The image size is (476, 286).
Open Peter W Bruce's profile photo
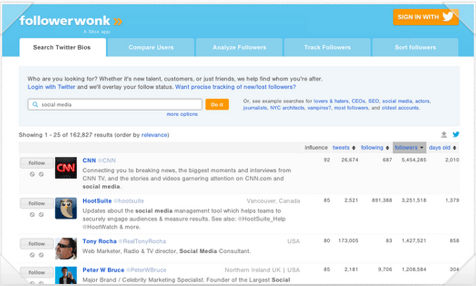pyautogui.click(x=66, y=275)
